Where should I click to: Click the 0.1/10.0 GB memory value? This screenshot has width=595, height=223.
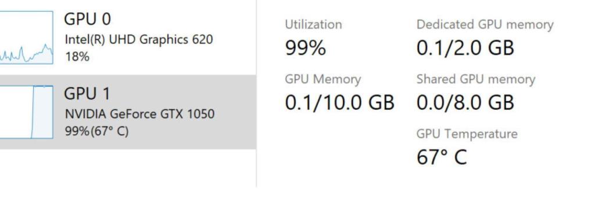339,103
